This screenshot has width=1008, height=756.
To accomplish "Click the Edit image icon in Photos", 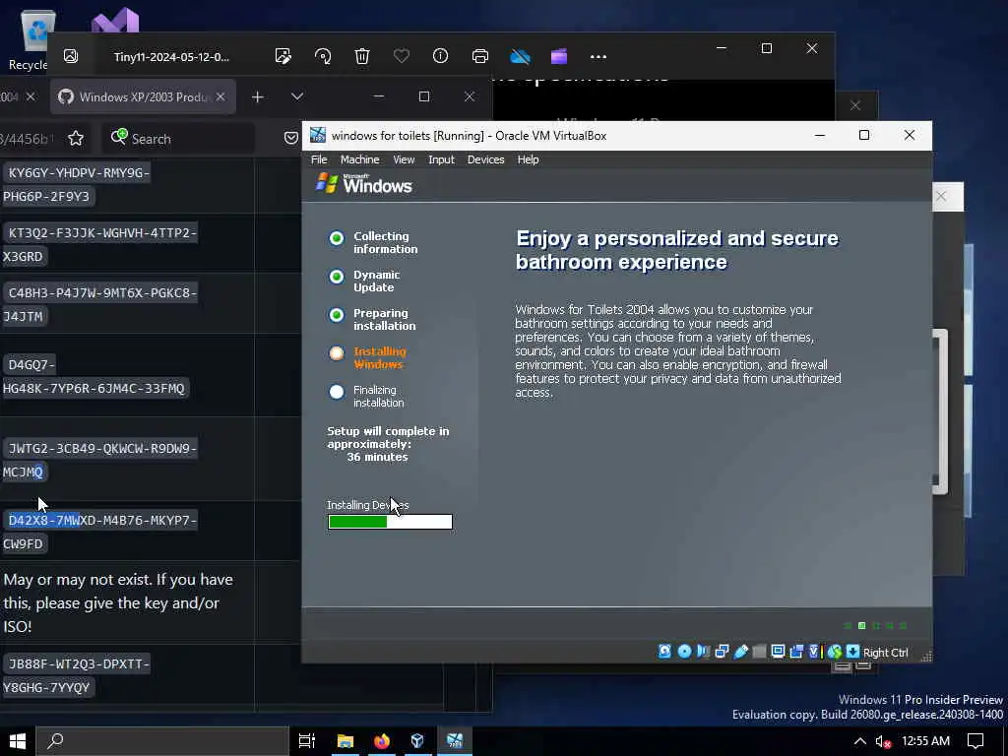I will (283, 56).
